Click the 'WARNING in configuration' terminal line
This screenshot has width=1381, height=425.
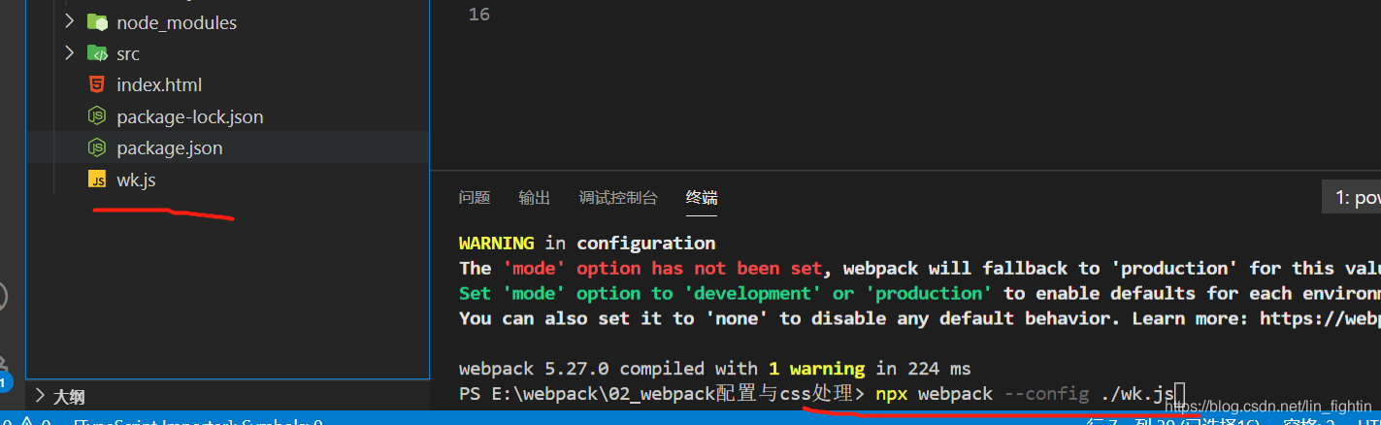pos(587,243)
